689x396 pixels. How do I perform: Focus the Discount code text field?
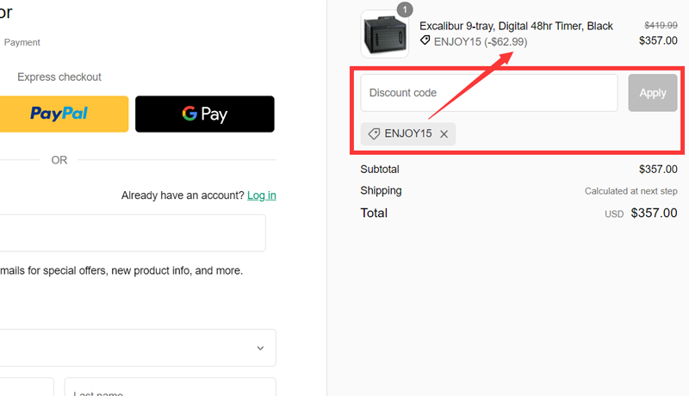488,93
